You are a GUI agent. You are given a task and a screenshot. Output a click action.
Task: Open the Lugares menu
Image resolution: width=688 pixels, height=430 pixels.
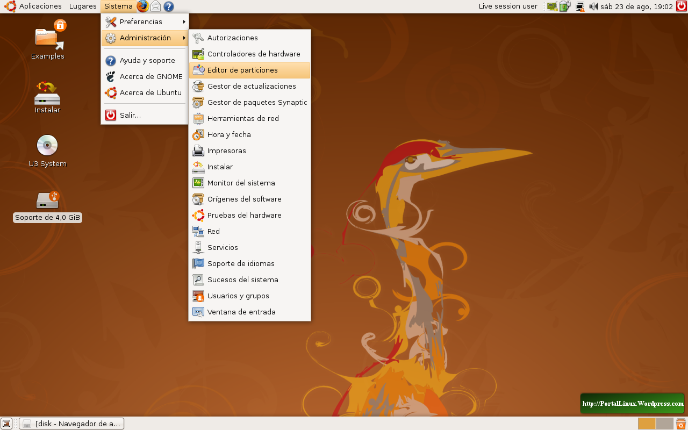pyautogui.click(x=83, y=6)
